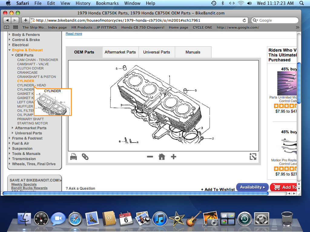Switch to the Aftermarket Parts tab
Screen dimensions: 310x232
point(120,52)
